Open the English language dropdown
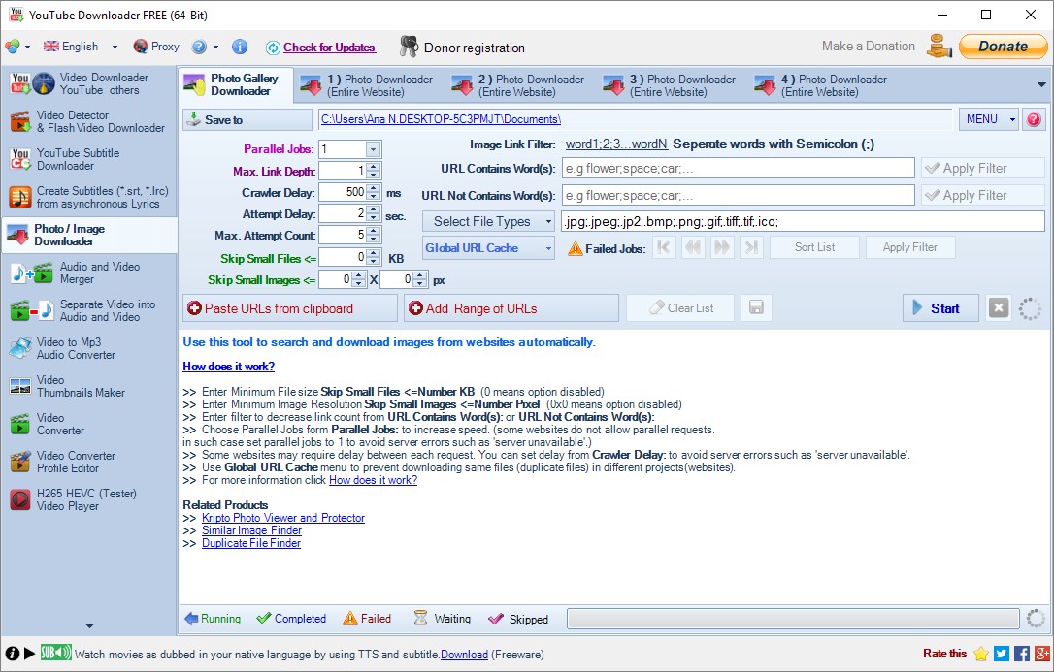Screen dimensions: 1054x672 [x=115, y=47]
